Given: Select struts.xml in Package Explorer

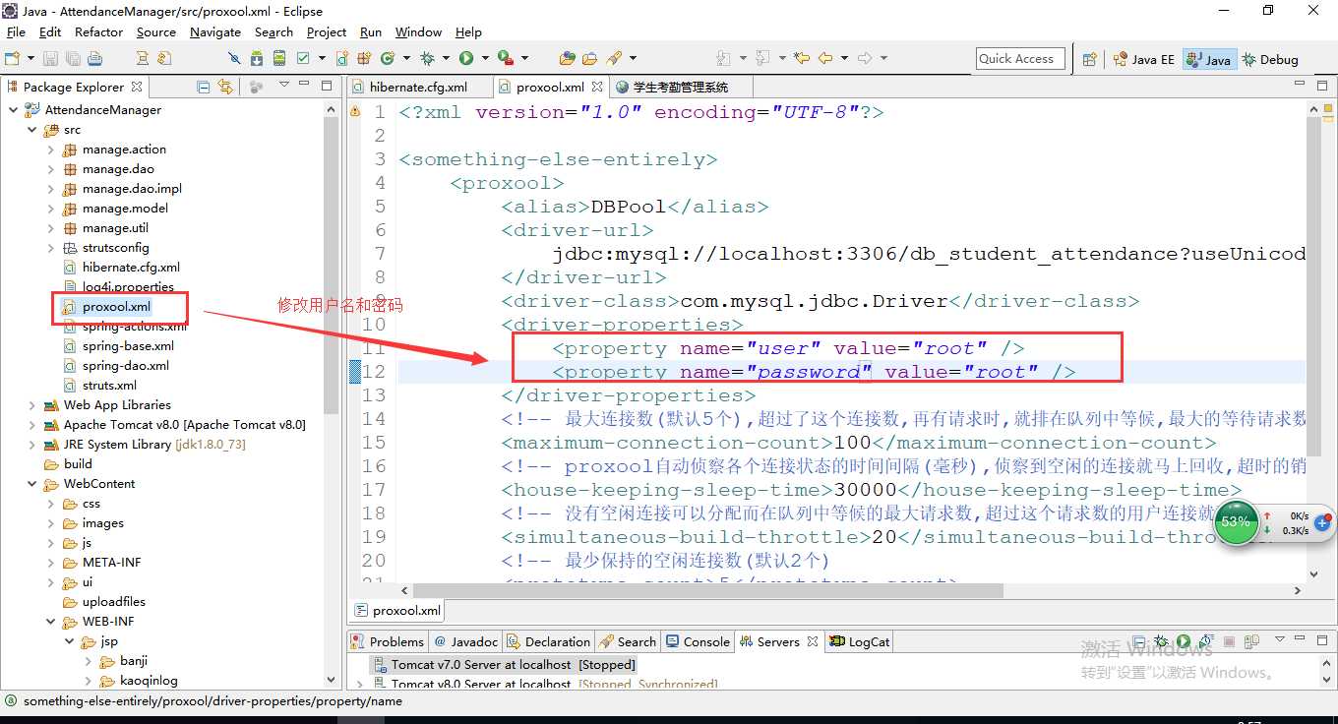Looking at the screenshot, I should pyautogui.click(x=109, y=386).
